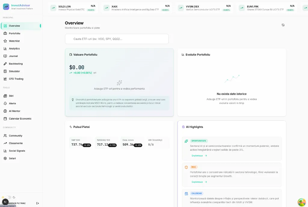This screenshot has width=308, height=207.
Task: Click the InvestAdvisor logo icon
Action: click(x=6, y=7)
